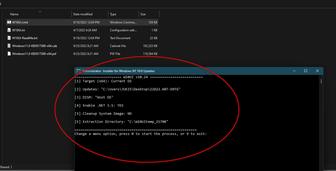Click the Target (x64) option line
The height and width of the screenshot is (171, 336).
pyautogui.click(x=103, y=81)
